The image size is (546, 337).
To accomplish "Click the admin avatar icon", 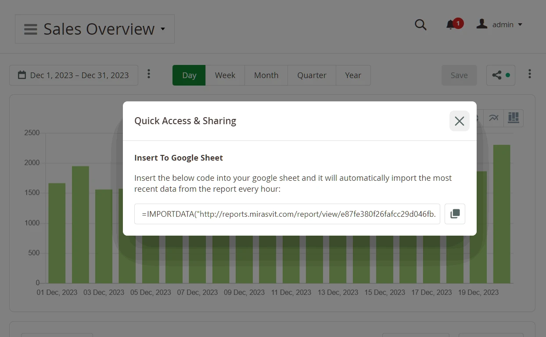I will (x=481, y=24).
